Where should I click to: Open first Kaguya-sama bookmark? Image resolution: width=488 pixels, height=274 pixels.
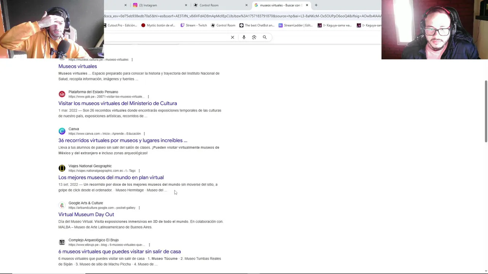pos(335,25)
